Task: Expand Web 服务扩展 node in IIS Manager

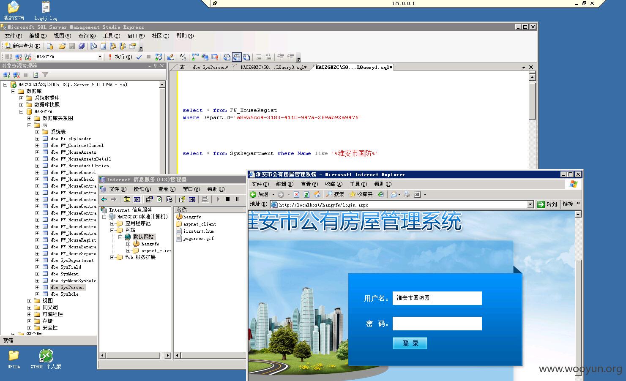Action: [112, 257]
